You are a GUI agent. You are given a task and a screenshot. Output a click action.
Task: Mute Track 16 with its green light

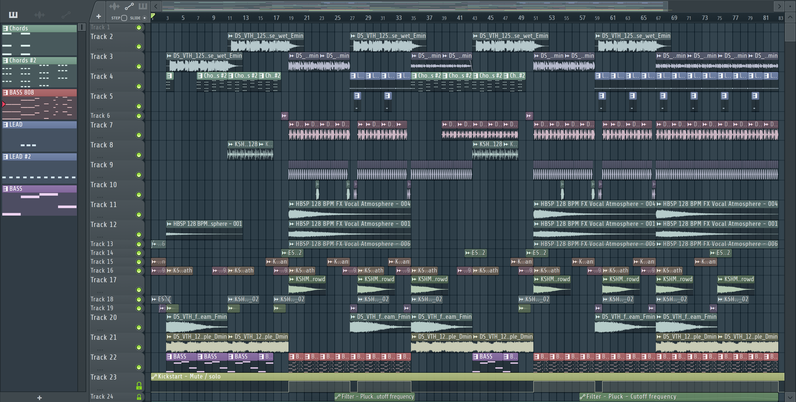pos(139,271)
